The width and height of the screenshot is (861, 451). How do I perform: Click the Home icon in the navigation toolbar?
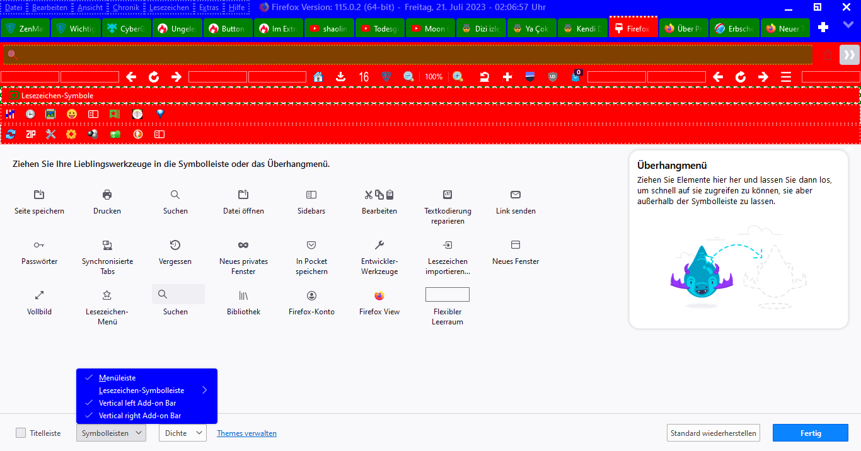[x=318, y=77]
